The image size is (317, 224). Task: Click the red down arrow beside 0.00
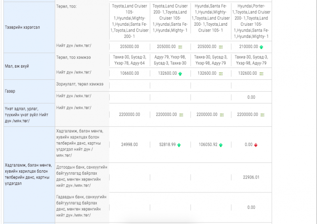coord(256,145)
